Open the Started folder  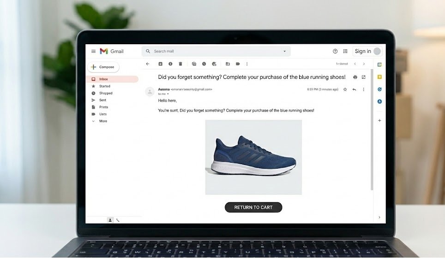pos(104,86)
